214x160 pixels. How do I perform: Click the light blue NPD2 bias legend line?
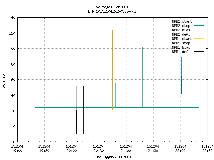[x=199, y=30]
